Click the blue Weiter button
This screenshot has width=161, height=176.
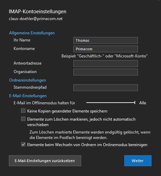138,161
